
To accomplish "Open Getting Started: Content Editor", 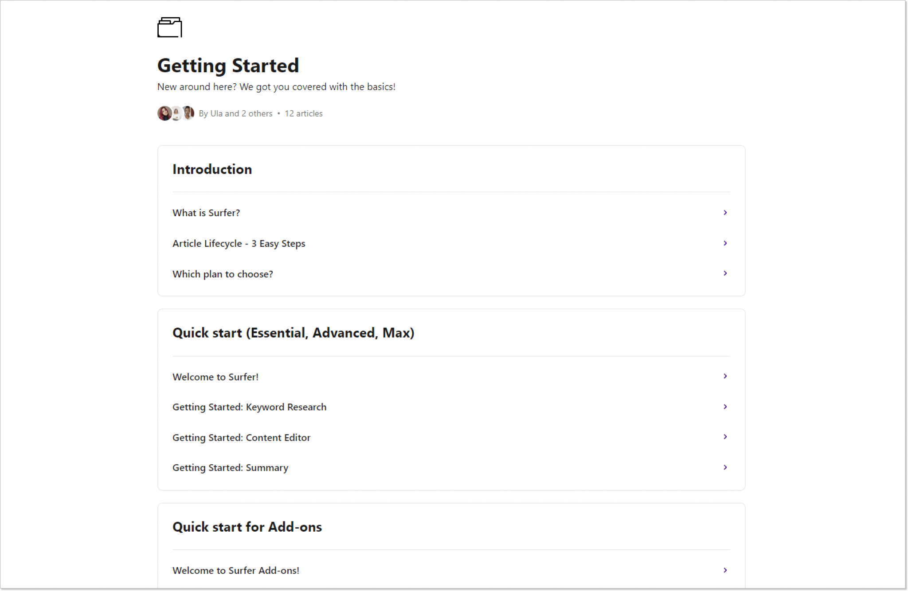I will tap(241, 438).
